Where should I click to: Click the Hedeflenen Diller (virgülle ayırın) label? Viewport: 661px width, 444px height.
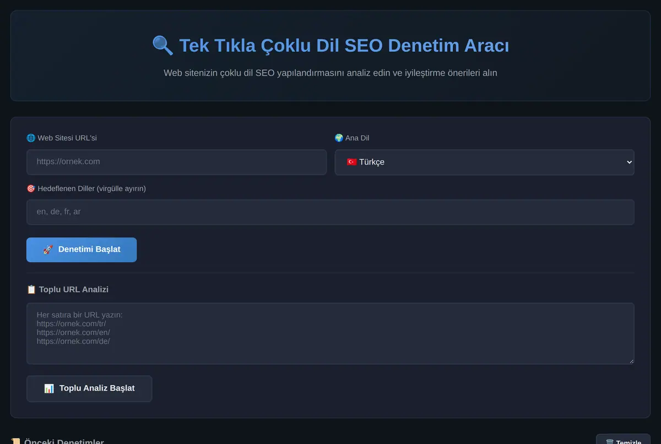91,188
